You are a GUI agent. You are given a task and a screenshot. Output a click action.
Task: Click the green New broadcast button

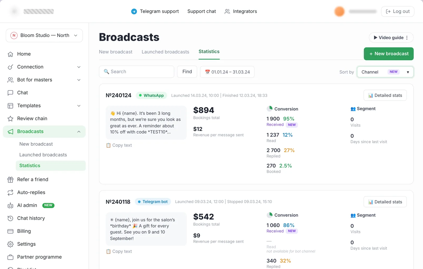click(389, 54)
